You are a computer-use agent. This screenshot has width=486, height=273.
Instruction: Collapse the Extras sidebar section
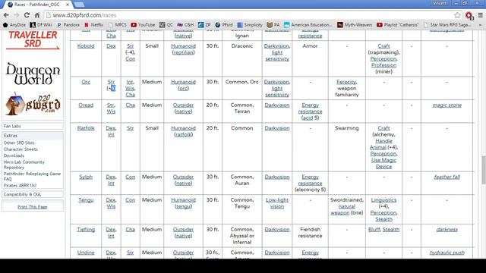33,136
